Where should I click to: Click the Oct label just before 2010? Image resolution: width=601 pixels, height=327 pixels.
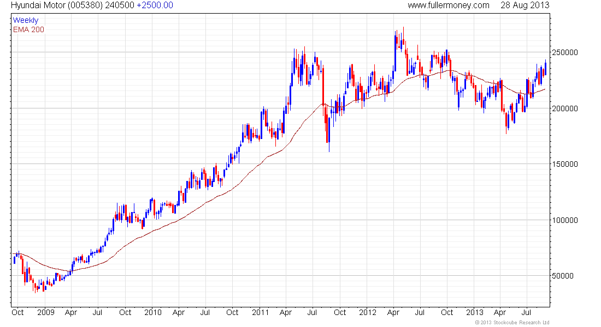[x=125, y=312]
